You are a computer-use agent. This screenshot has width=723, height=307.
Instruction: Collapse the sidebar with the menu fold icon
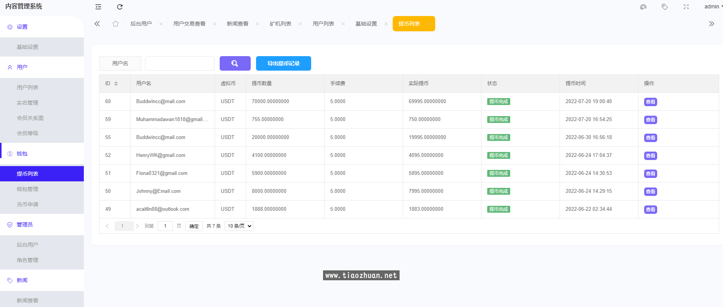pos(98,7)
